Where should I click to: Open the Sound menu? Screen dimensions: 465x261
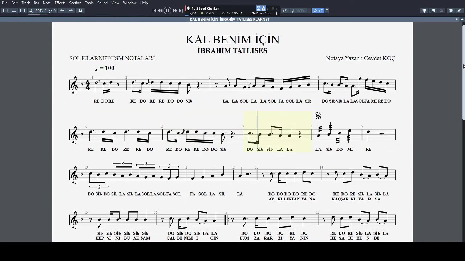click(102, 3)
